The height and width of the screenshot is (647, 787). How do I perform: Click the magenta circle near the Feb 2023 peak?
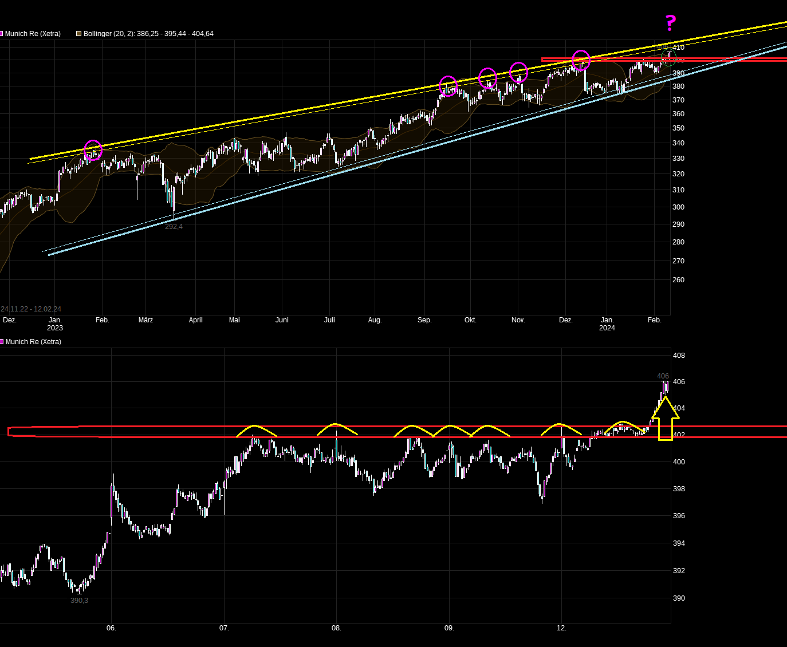click(x=93, y=150)
